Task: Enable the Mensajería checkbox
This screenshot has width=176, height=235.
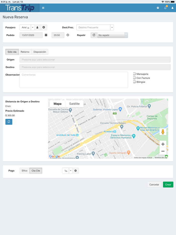Action: tap(134, 74)
